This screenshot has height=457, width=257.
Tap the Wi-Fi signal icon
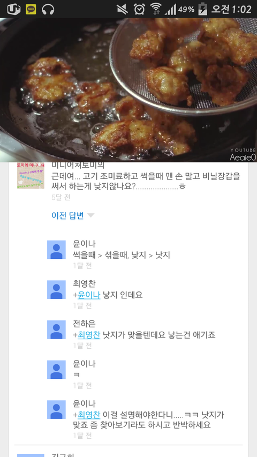tap(156, 9)
